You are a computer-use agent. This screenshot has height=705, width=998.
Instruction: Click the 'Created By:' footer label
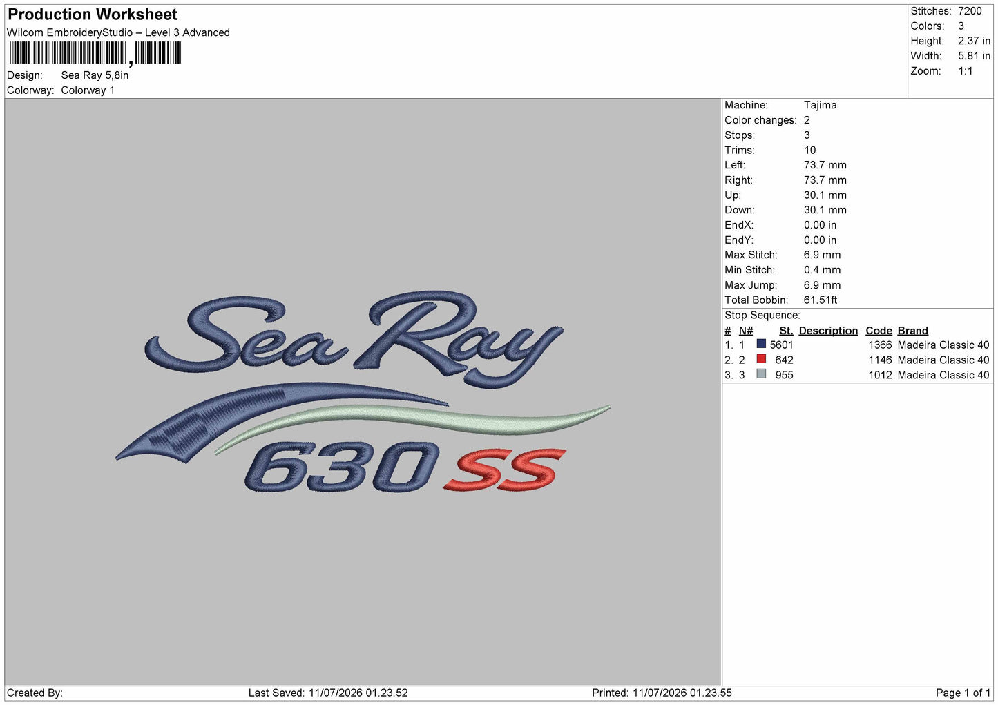pyautogui.click(x=35, y=693)
